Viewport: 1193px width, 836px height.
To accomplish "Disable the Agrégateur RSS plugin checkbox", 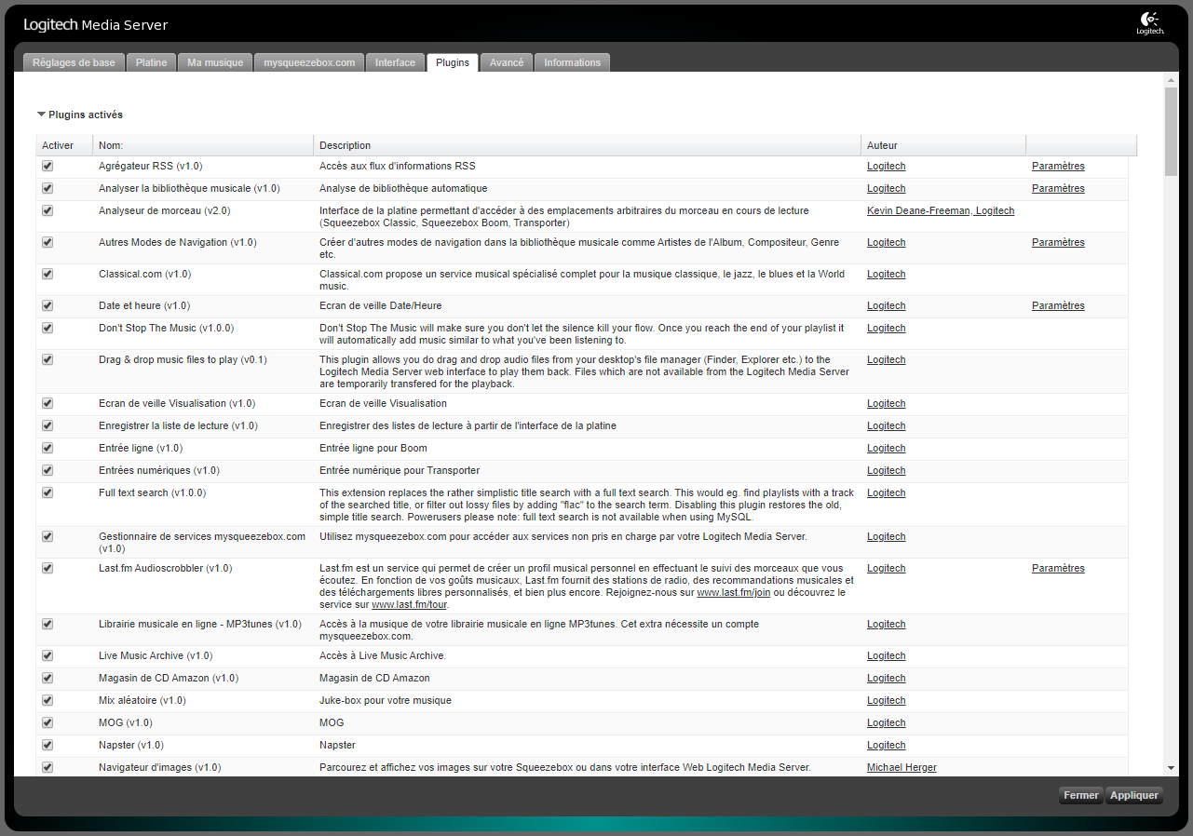I will tap(47, 166).
